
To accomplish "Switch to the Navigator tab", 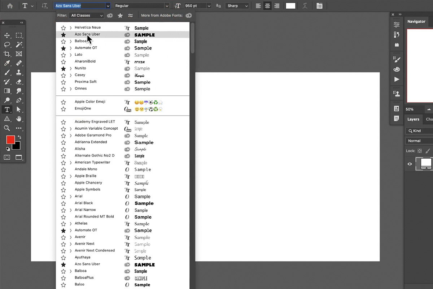I will tap(416, 21).
